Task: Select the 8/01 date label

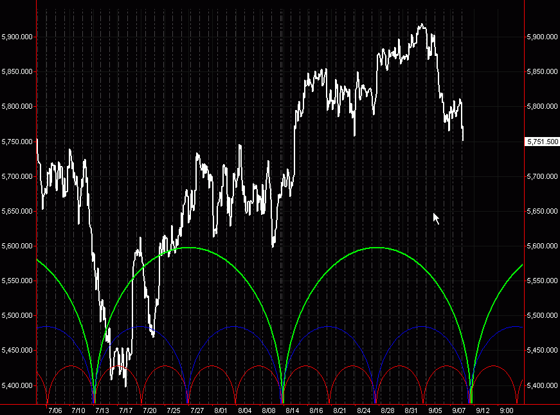Action: tap(221, 410)
